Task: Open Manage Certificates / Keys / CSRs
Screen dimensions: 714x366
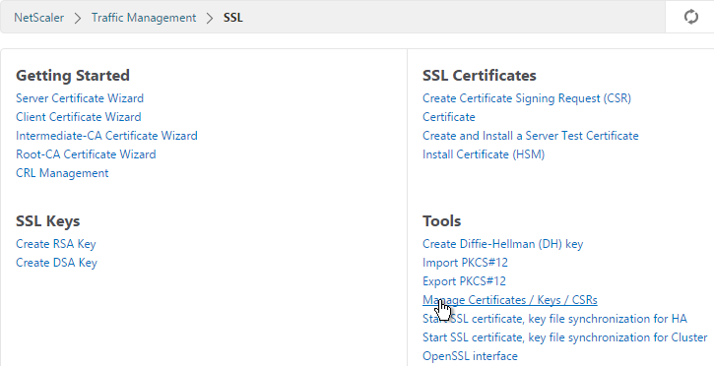Action: 509,300
